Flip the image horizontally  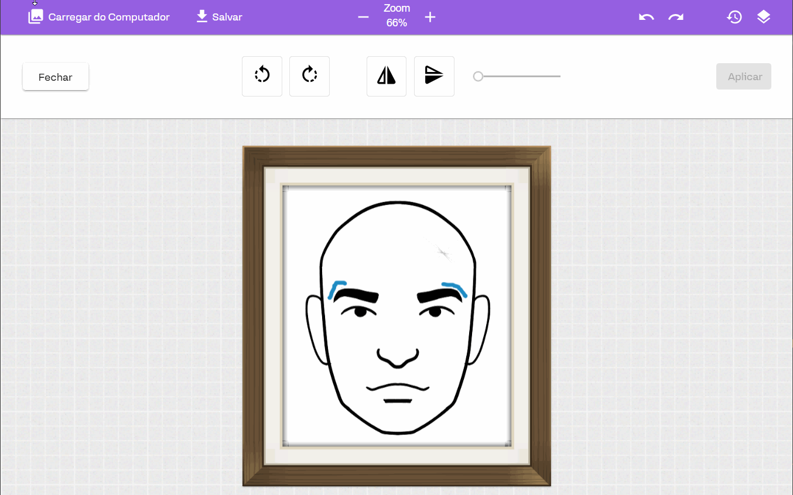[x=387, y=75]
